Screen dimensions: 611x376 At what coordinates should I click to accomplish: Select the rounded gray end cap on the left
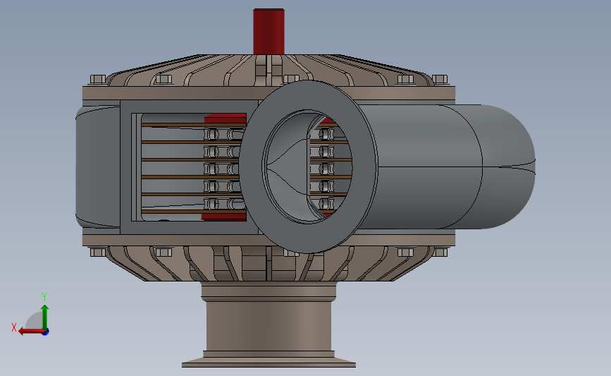coord(97,166)
